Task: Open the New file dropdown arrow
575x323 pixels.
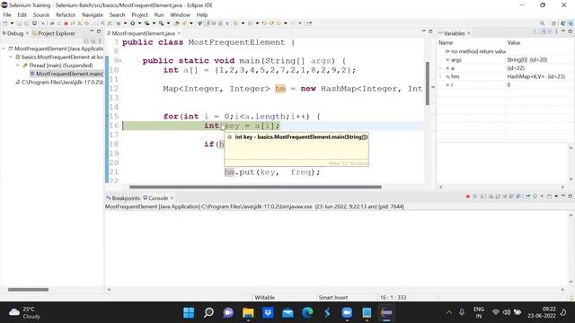Action: [12, 23]
